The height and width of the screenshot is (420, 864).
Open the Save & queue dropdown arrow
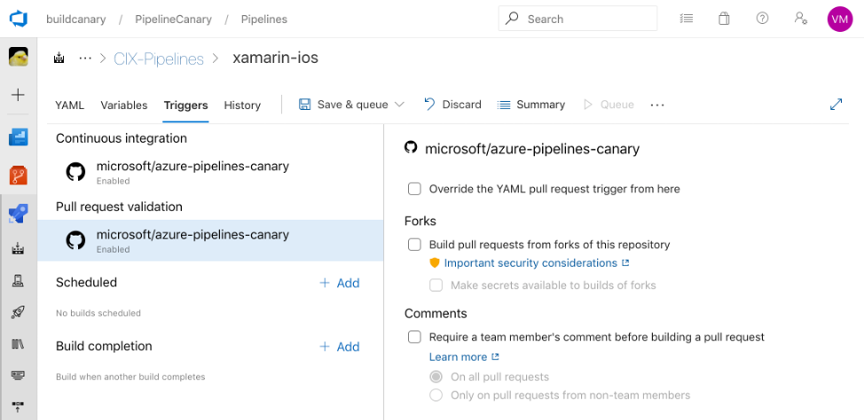[399, 105]
